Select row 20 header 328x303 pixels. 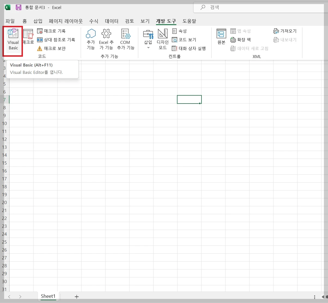[x=5, y=202]
